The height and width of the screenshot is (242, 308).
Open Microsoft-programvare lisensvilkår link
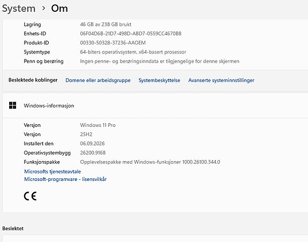(x=65, y=179)
